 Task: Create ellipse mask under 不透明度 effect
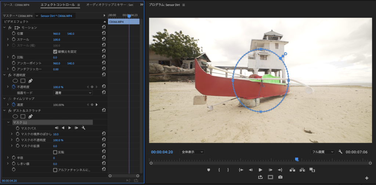pyautogui.click(x=15, y=81)
